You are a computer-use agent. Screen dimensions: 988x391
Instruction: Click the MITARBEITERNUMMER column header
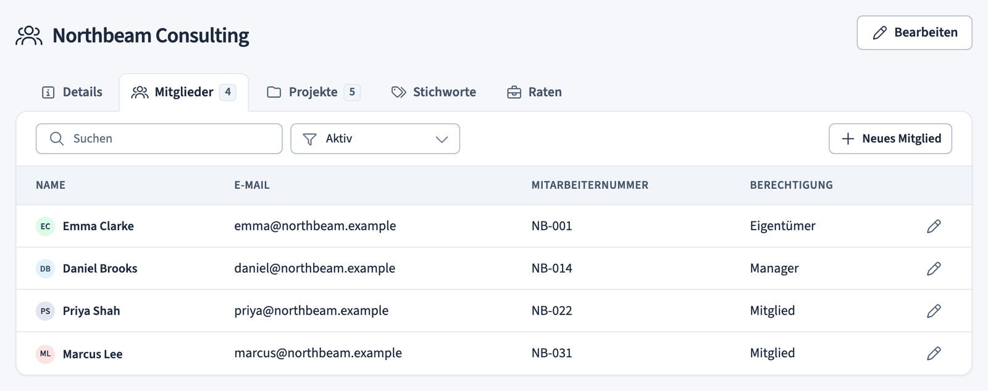click(590, 185)
